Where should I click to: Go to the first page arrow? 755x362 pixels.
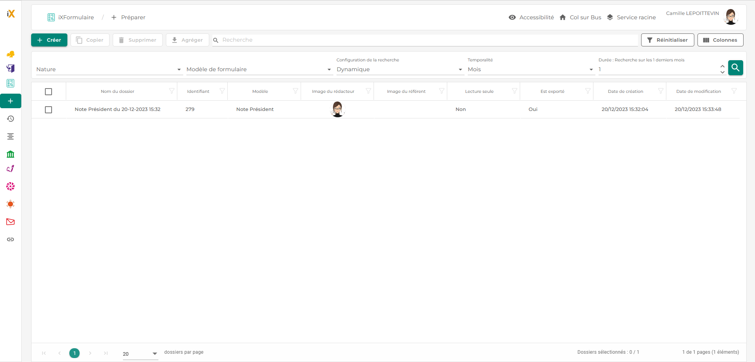pos(44,353)
